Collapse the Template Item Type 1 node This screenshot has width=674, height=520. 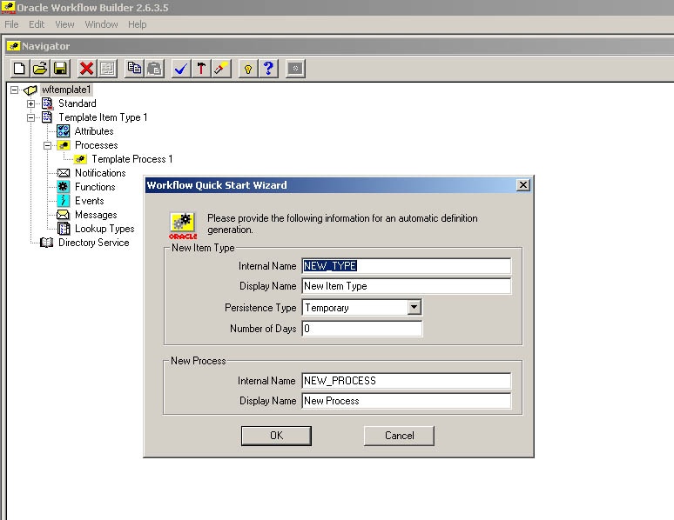pos(31,117)
